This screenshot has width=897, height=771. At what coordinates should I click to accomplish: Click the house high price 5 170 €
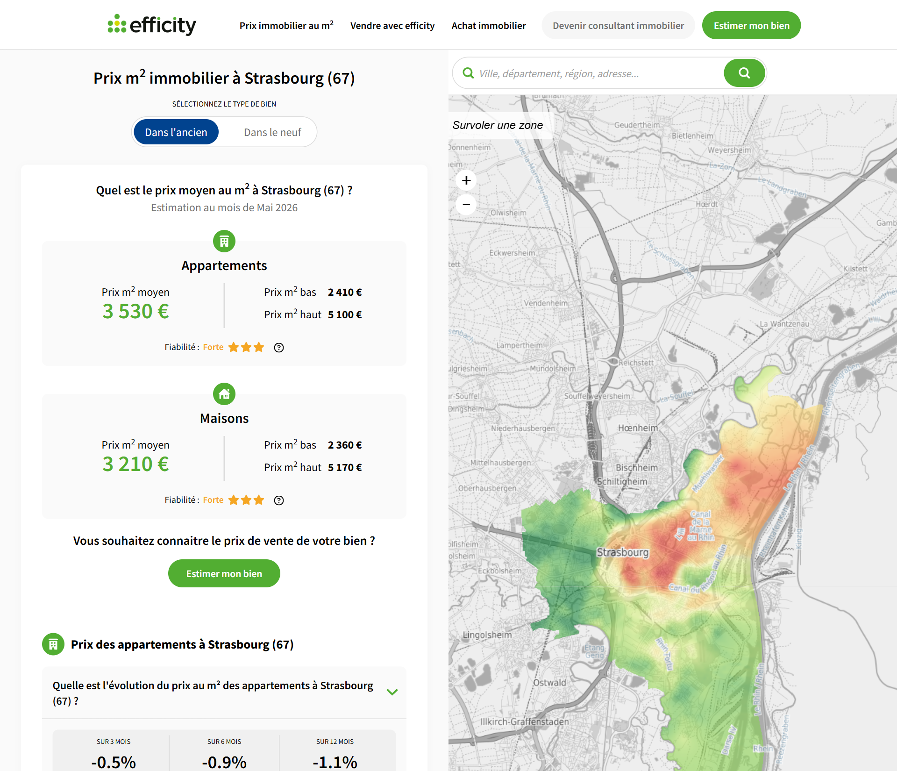pyautogui.click(x=345, y=468)
